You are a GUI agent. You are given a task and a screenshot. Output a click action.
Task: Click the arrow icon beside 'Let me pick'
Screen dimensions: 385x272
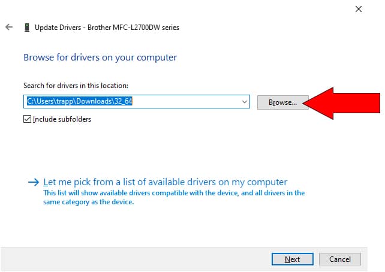click(x=34, y=182)
